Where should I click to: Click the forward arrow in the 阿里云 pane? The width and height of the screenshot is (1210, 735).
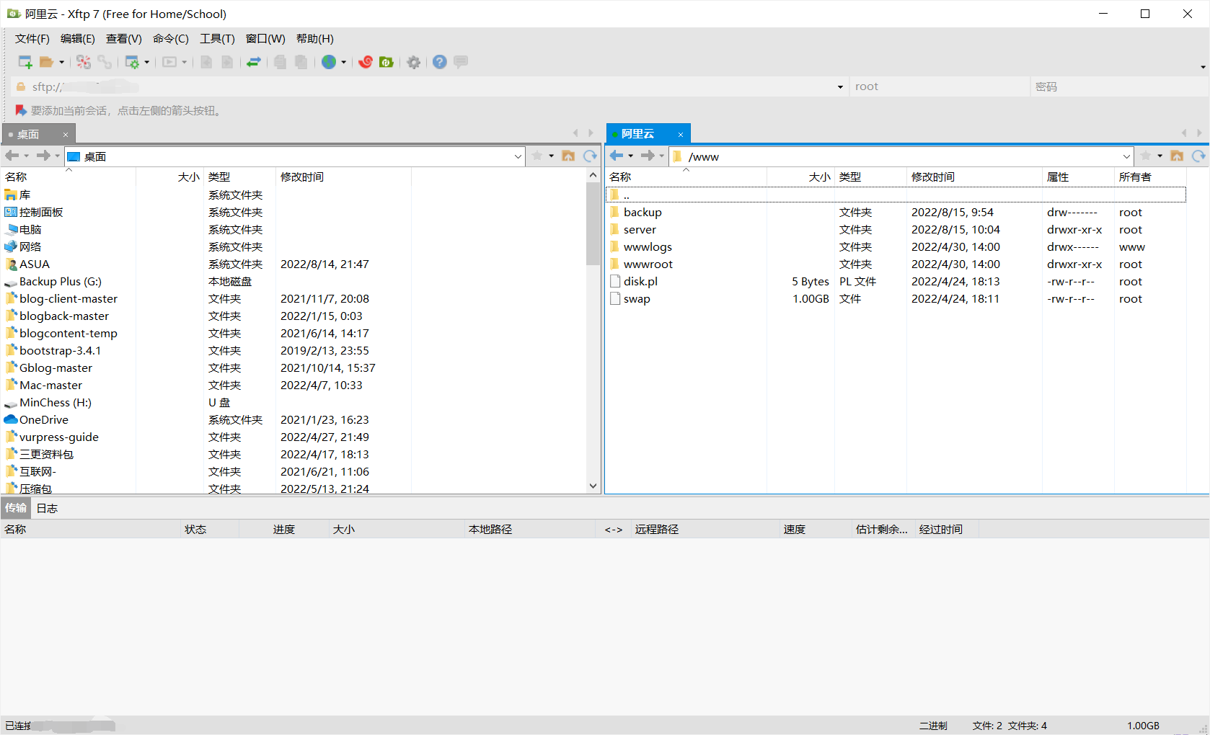coord(648,156)
